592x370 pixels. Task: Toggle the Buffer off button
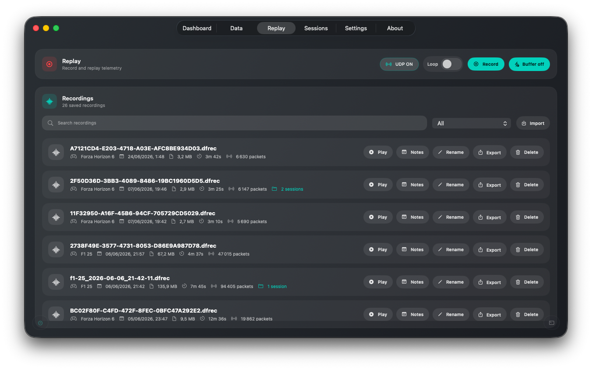(529, 64)
